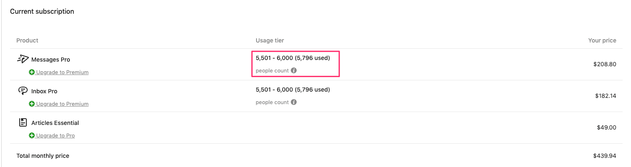
Task: Select the Articles Essential product name
Action: click(x=55, y=123)
